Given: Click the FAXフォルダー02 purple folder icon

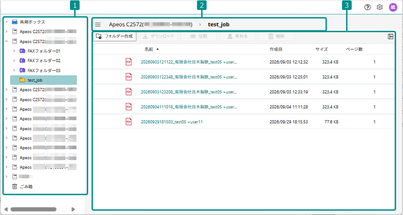Looking at the screenshot, I should [x=22, y=60].
